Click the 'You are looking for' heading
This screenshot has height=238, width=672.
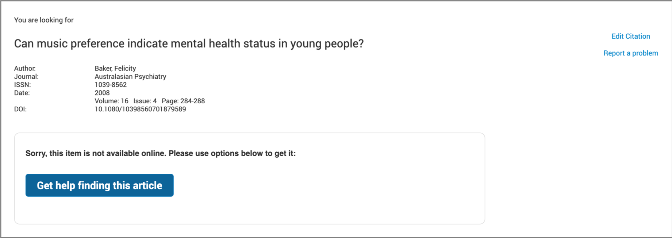(44, 20)
